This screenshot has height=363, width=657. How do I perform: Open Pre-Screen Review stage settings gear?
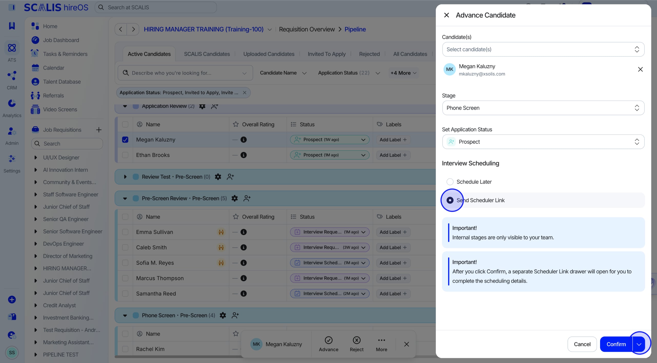[x=235, y=198]
